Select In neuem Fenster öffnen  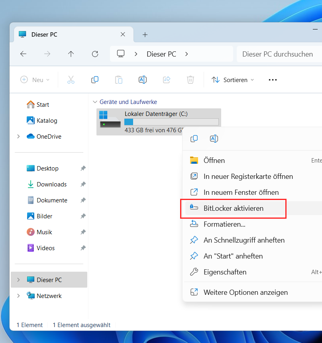tap(253, 192)
